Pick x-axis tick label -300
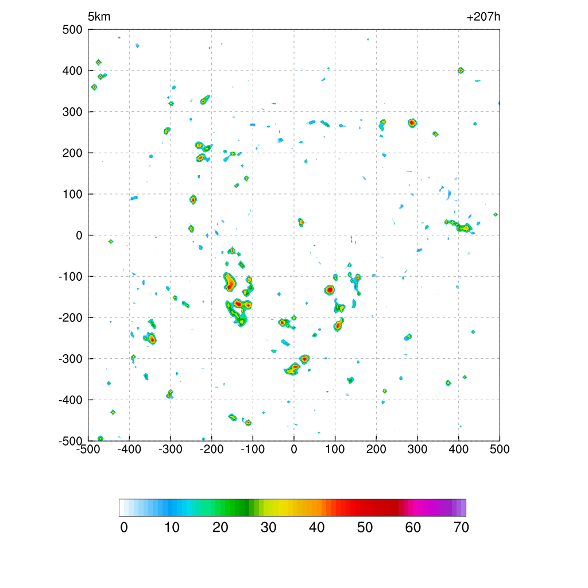The width and height of the screenshot is (588, 588). pyautogui.click(x=170, y=449)
